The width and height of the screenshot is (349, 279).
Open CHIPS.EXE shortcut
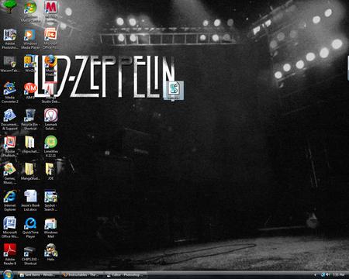(x=30, y=255)
